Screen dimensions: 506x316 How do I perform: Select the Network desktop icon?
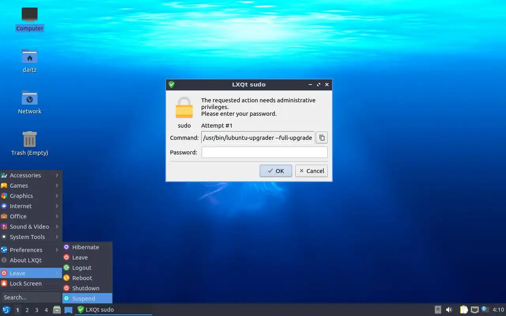pyautogui.click(x=30, y=102)
